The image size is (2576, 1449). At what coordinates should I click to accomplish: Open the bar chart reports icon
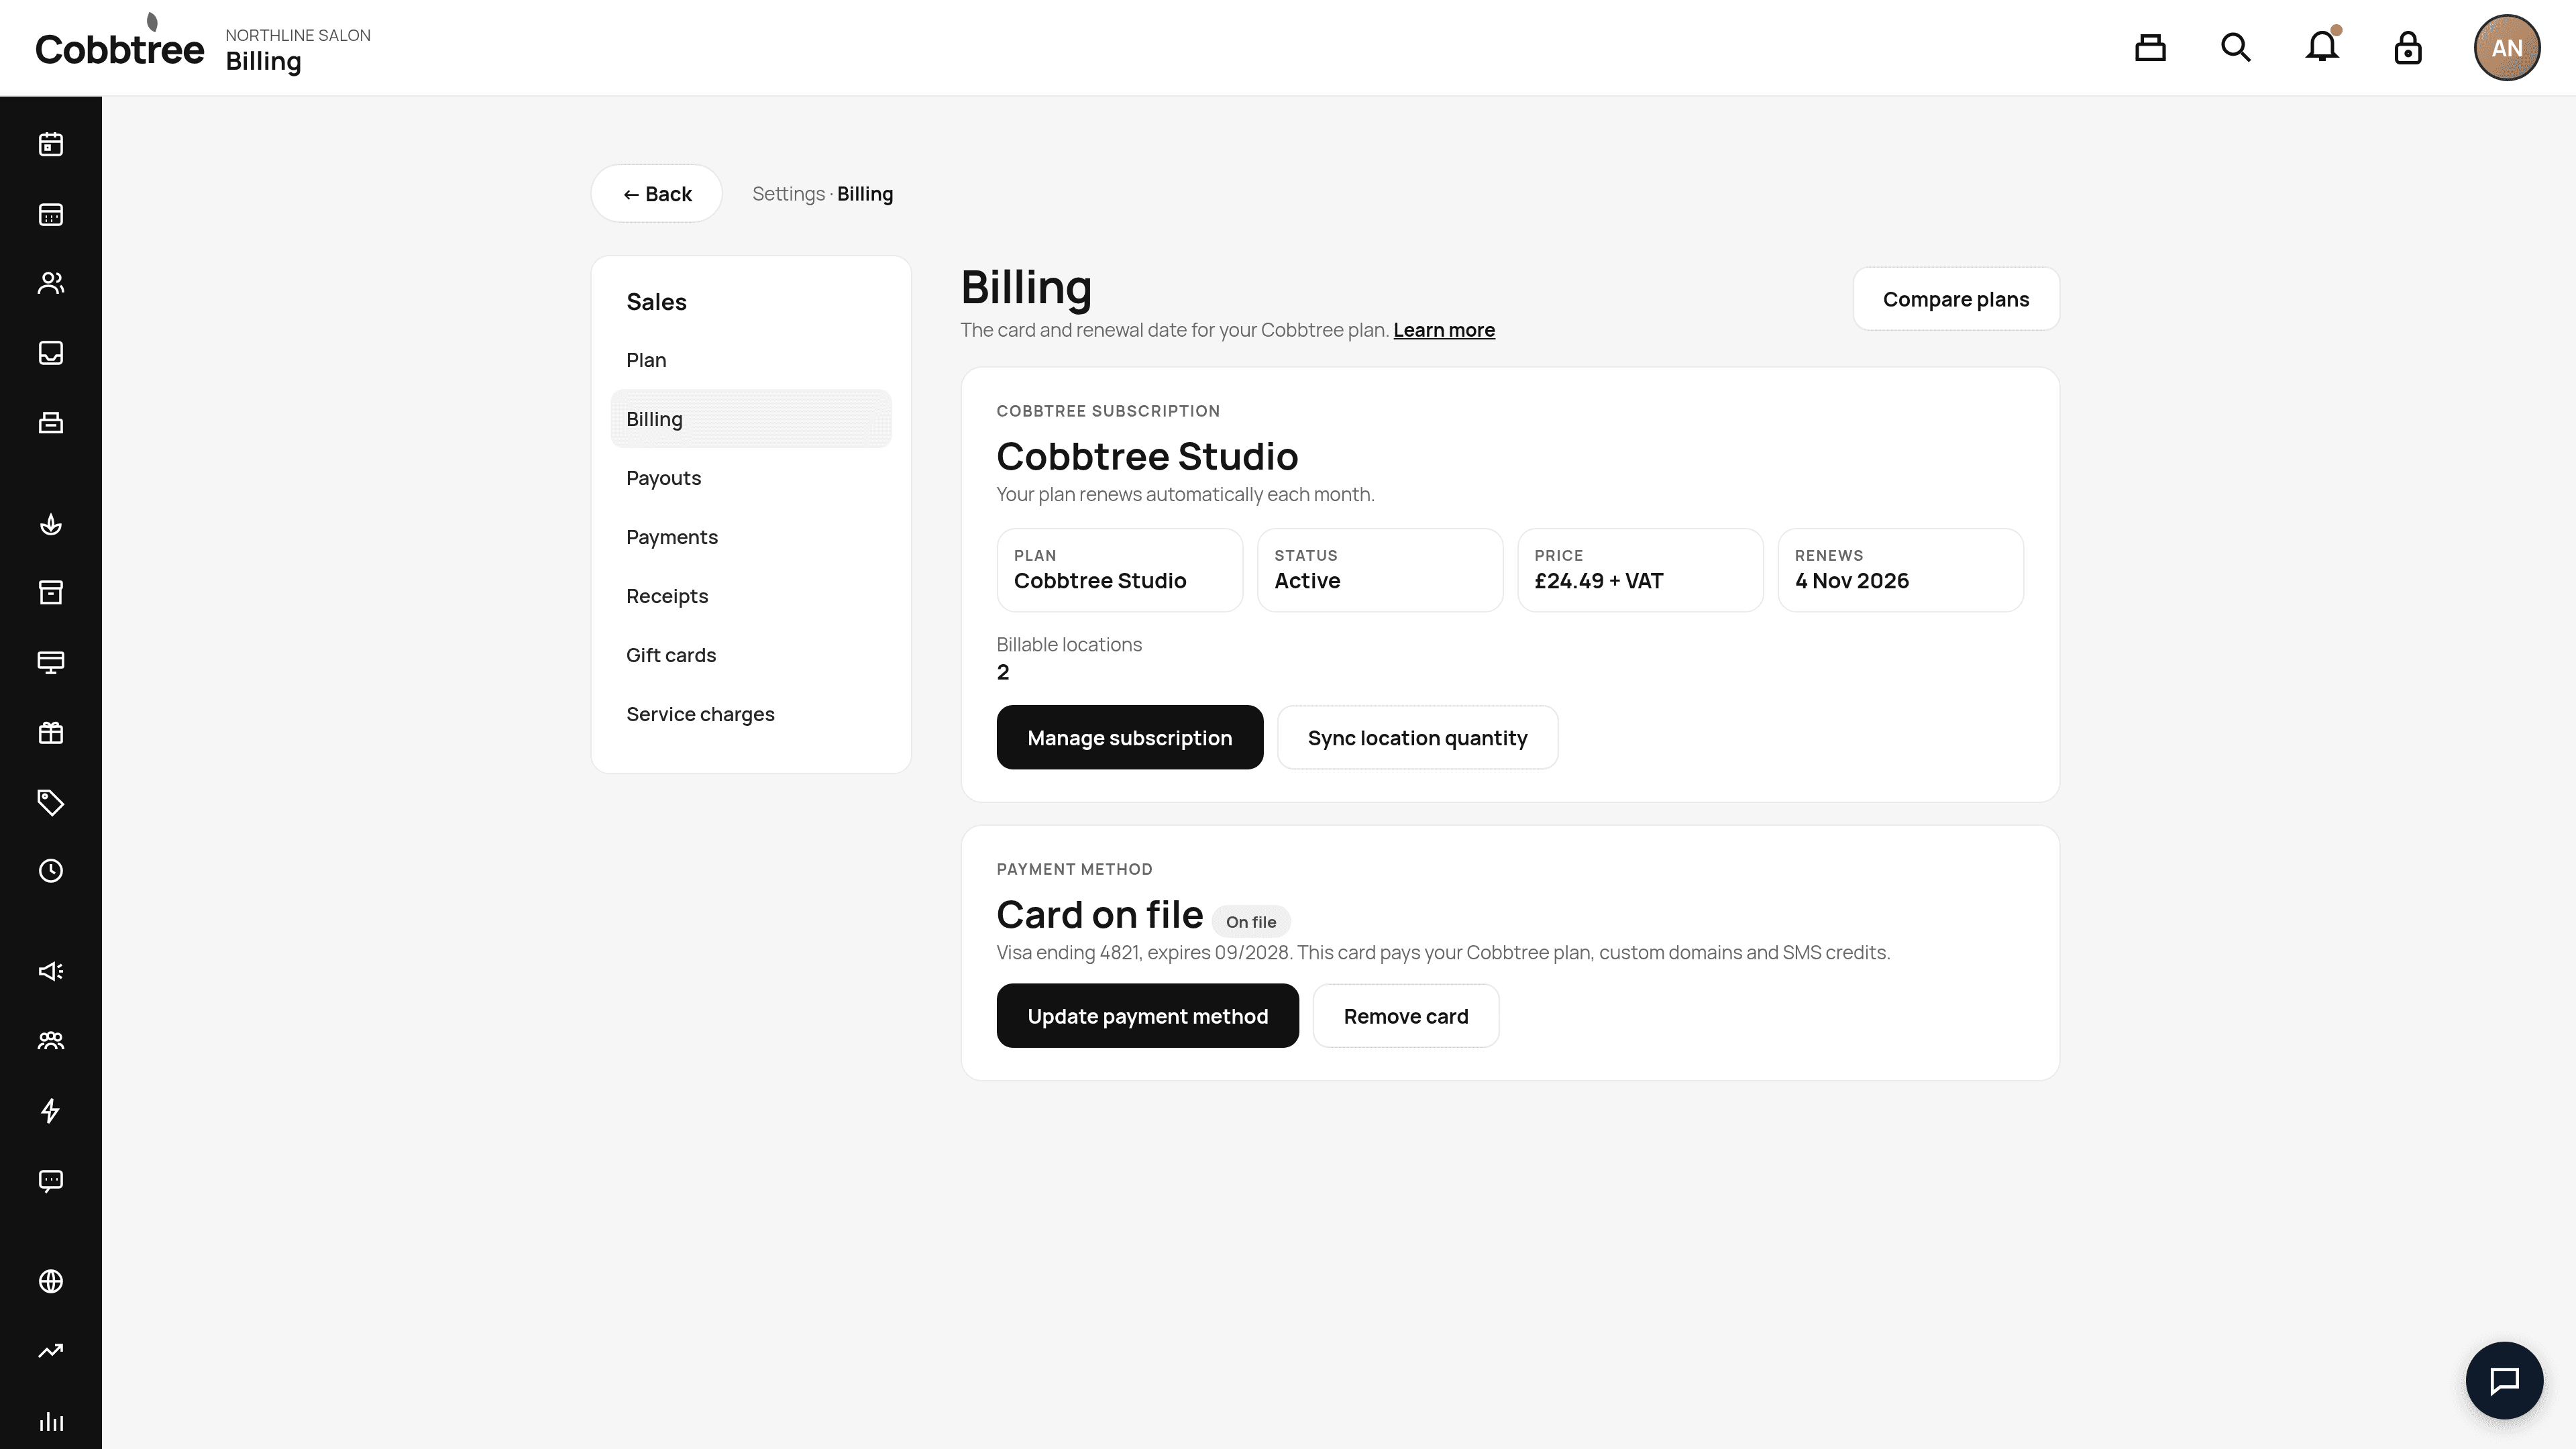pos(51,1421)
